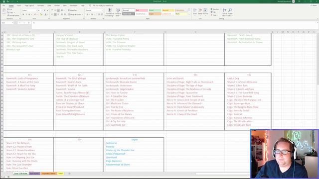Toggle Wrap Text

[x=72, y=10]
